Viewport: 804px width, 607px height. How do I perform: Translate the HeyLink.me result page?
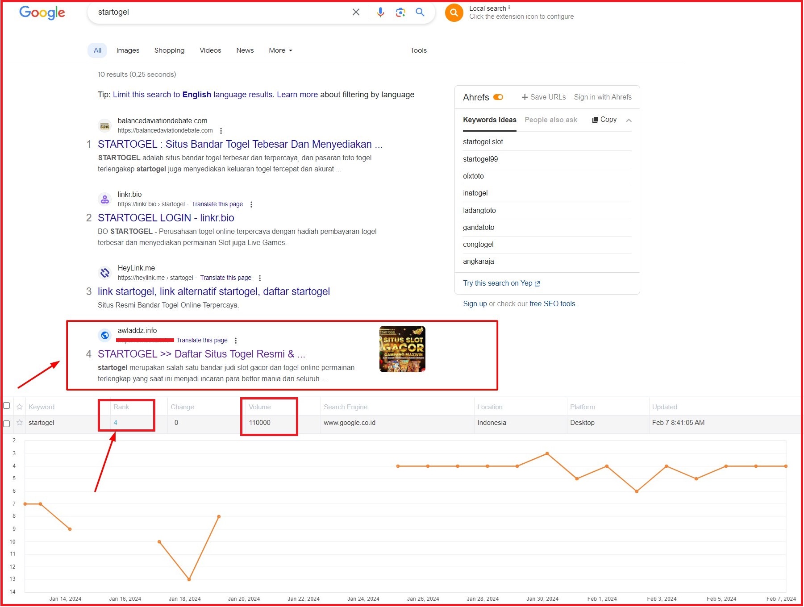pos(225,278)
